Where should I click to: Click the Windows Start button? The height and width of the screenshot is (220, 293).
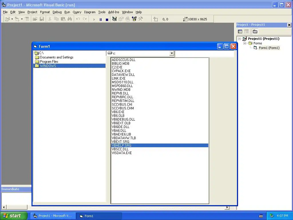[x=13, y=216]
